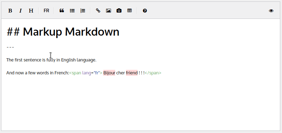
Task: Click the closing </span> tag
Action: (153, 73)
